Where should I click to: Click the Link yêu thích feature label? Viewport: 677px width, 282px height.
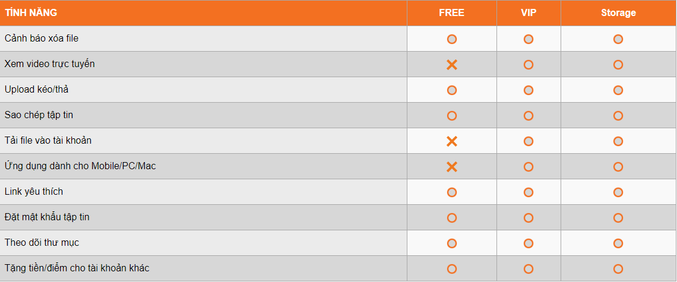click(34, 192)
